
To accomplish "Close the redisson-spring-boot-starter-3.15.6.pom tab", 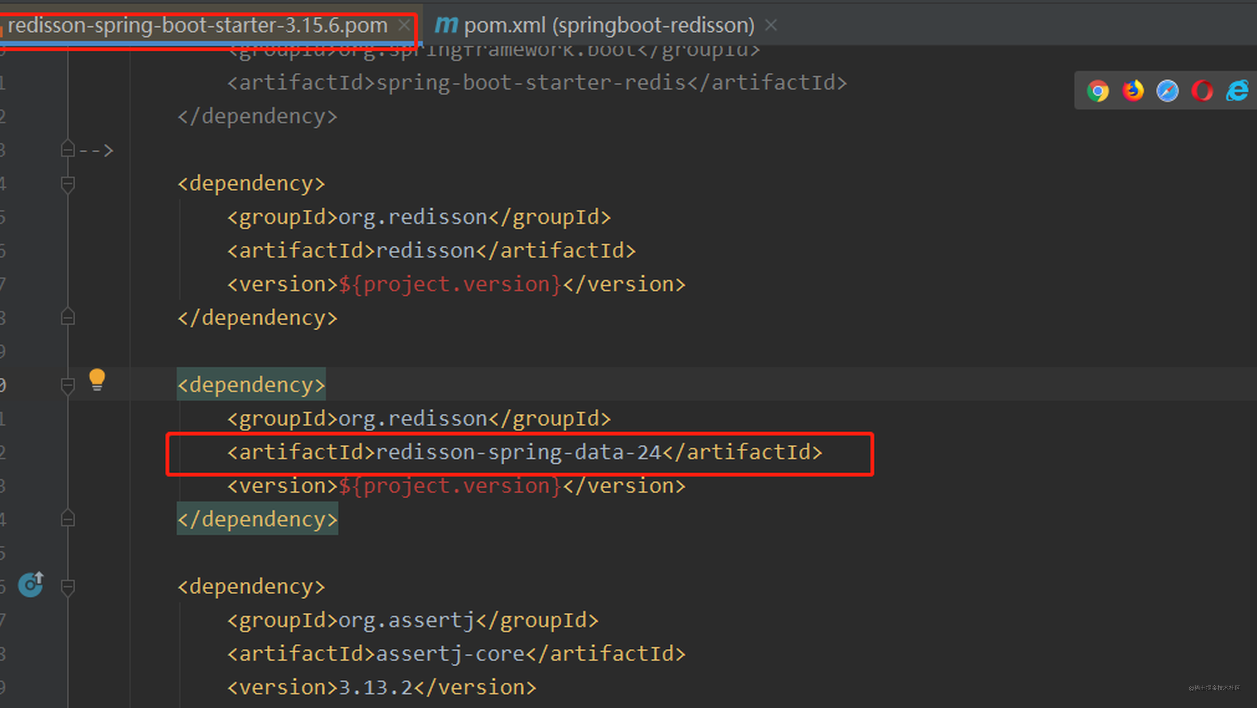I will [x=404, y=25].
